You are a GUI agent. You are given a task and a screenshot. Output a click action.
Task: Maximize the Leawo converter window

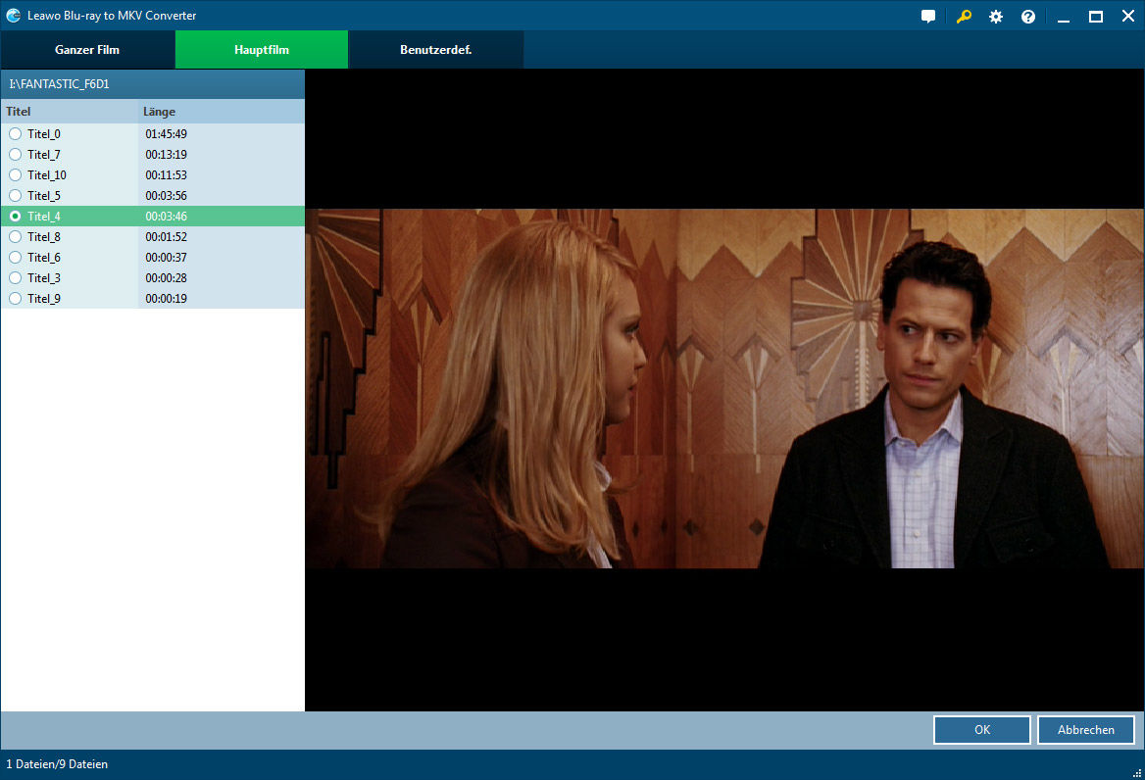(1095, 16)
